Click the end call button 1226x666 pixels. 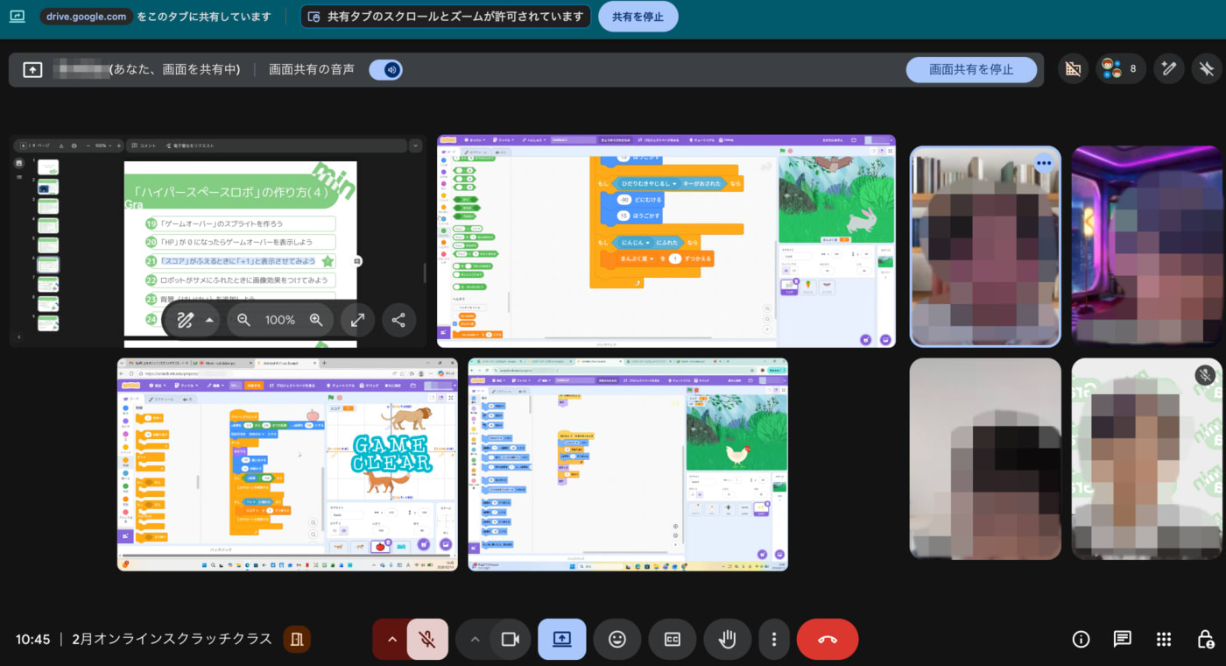pos(827,639)
